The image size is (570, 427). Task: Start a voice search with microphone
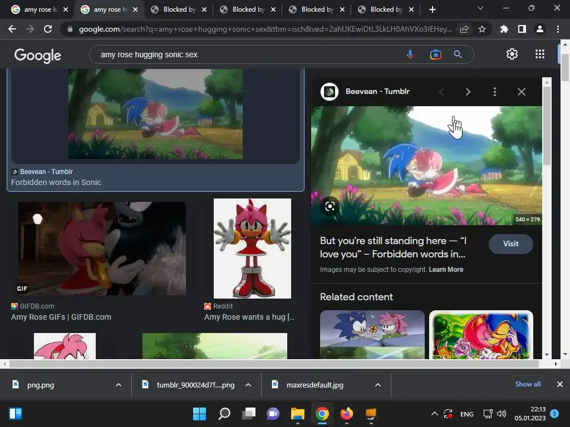(x=410, y=54)
